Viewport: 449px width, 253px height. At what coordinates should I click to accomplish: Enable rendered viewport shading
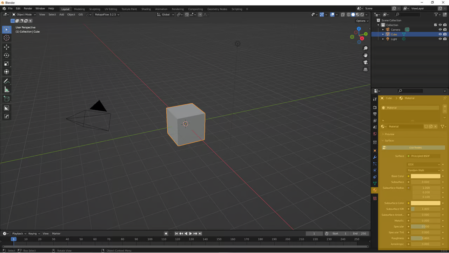click(x=362, y=14)
